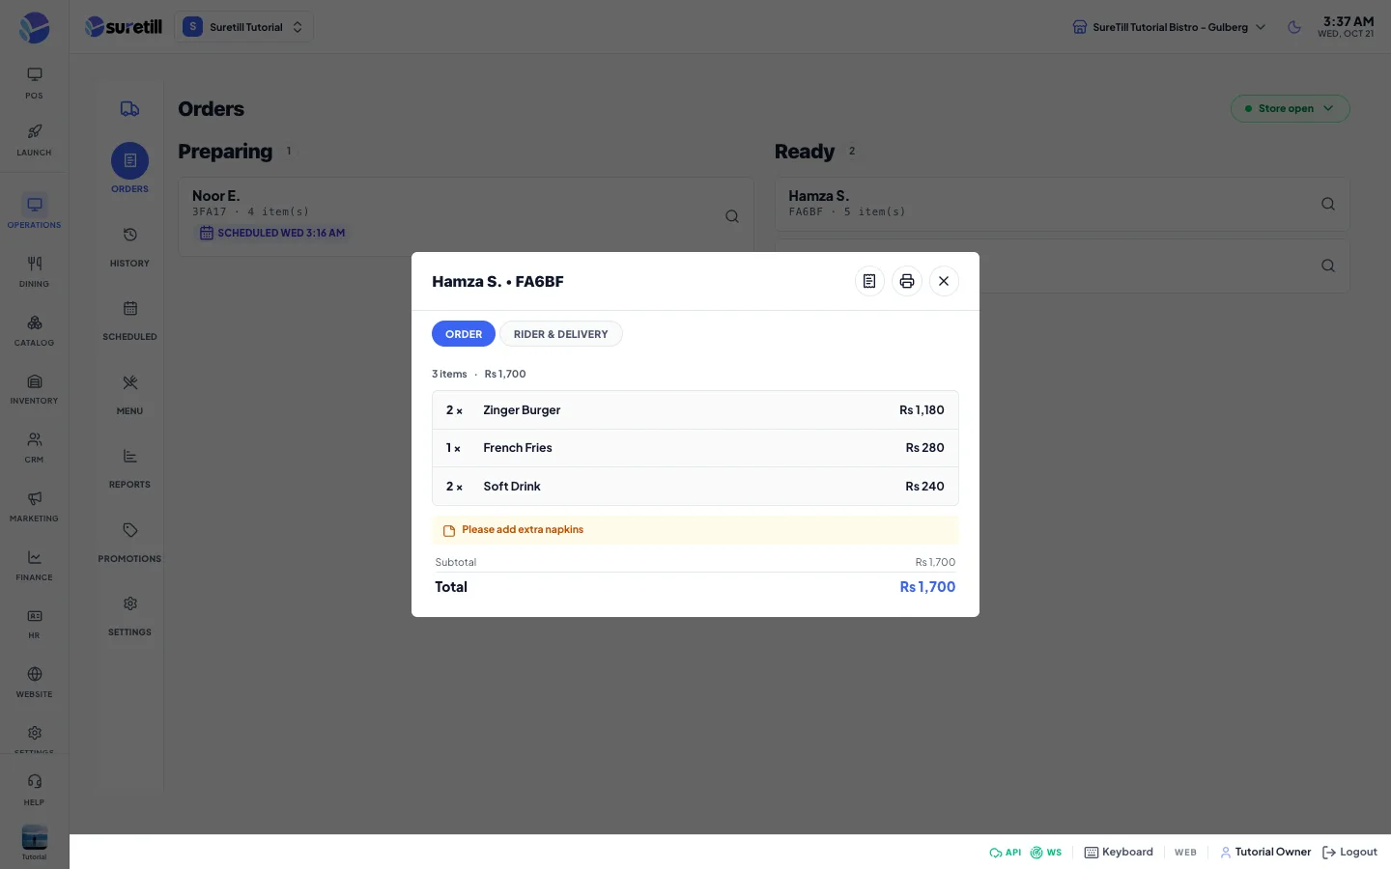Screen dimensions: 1391x869
Task: Click the Suretill logo
Action: pos(124,27)
